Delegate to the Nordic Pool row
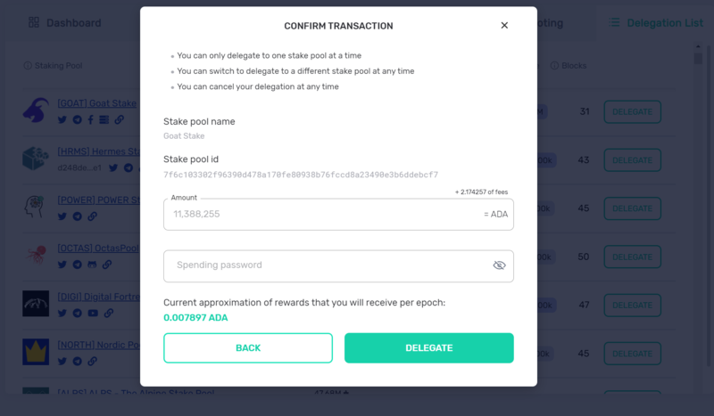 (x=633, y=354)
